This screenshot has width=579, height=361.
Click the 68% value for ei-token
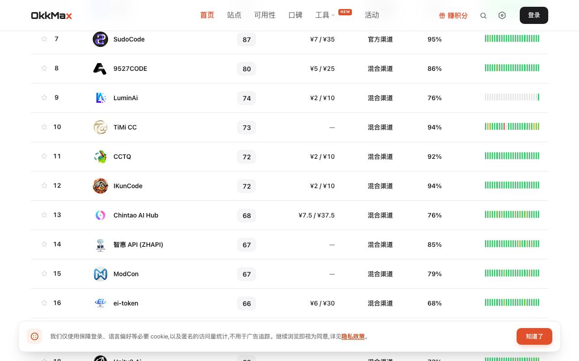pyautogui.click(x=434, y=303)
